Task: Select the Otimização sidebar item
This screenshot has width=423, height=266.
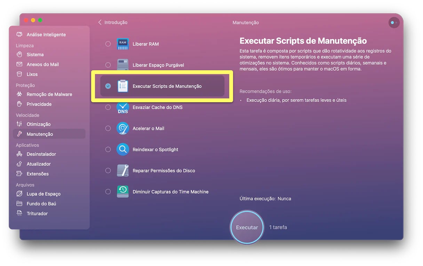Action: tap(38, 124)
